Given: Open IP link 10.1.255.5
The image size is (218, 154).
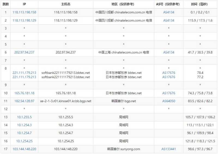Looking at the screenshot, I should point(24,117).
